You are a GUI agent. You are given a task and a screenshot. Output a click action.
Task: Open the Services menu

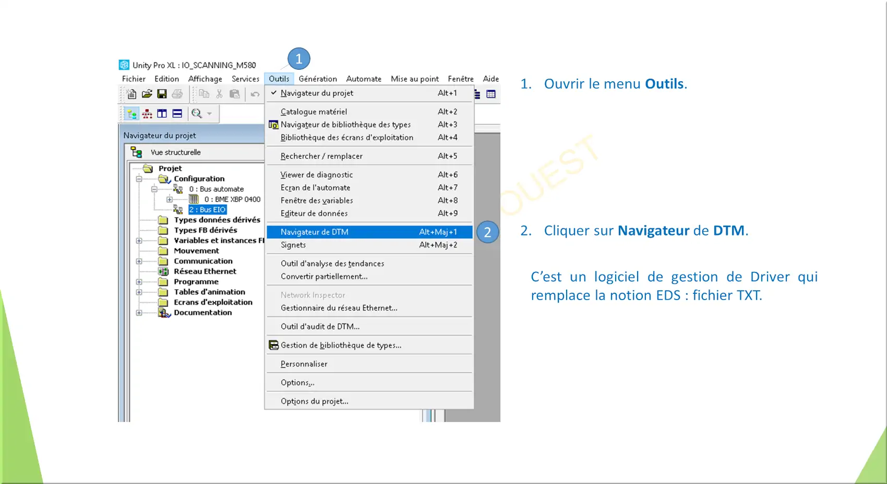pos(245,79)
